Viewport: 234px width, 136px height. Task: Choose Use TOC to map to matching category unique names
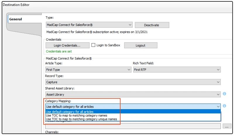click(x=133, y=119)
